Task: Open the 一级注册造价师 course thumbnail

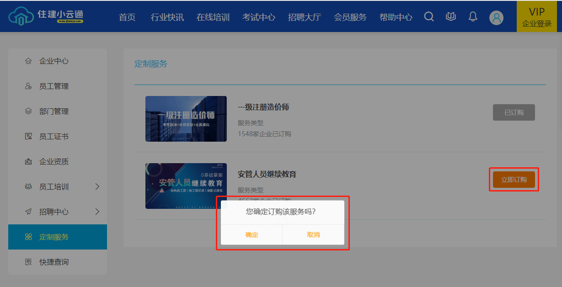Action: click(x=186, y=119)
